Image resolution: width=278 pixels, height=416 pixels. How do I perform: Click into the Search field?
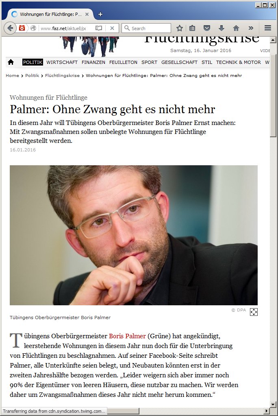[146, 28]
